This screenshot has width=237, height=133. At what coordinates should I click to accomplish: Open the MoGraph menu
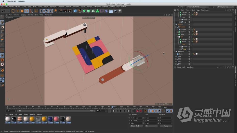point(53,7)
